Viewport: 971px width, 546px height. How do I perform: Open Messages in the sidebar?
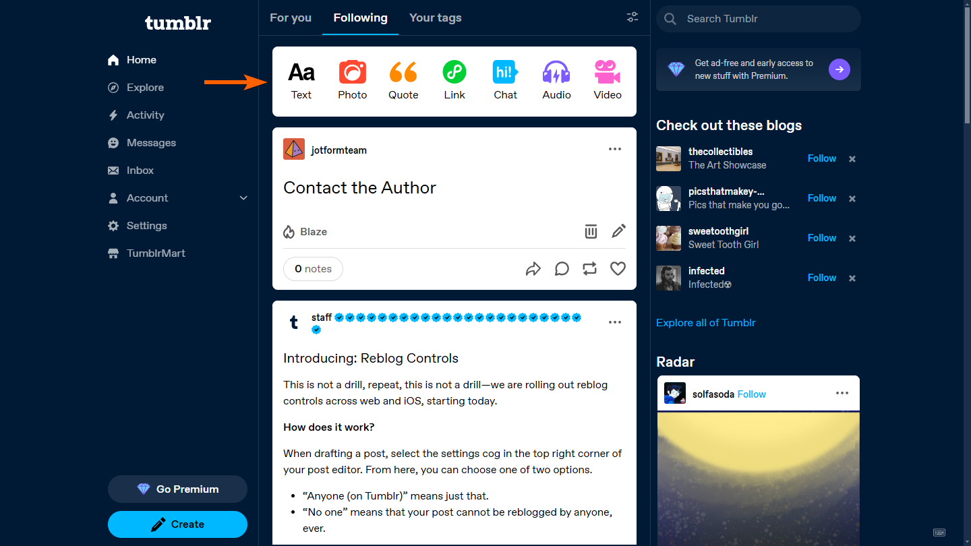[x=142, y=143]
